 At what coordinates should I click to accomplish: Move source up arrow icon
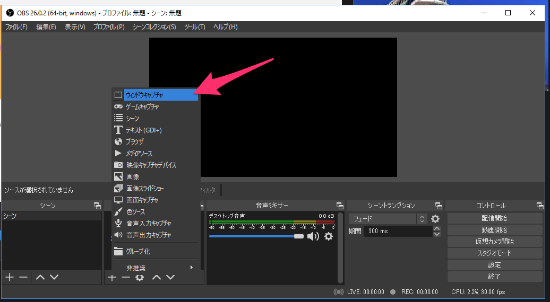tap(157, 278)
